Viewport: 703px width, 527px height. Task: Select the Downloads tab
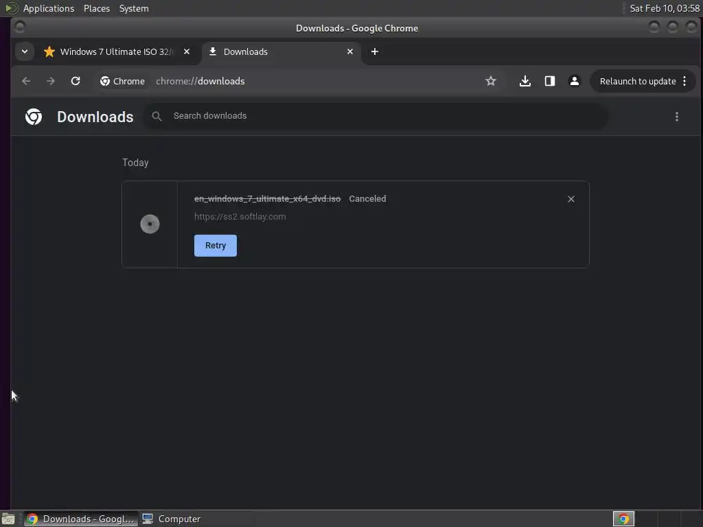point(281,52)
